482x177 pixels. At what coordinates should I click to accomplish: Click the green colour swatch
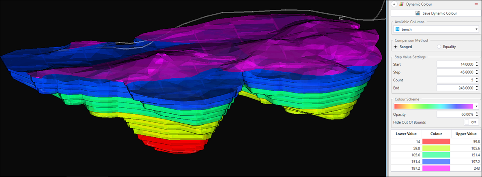tap(436, 155)
